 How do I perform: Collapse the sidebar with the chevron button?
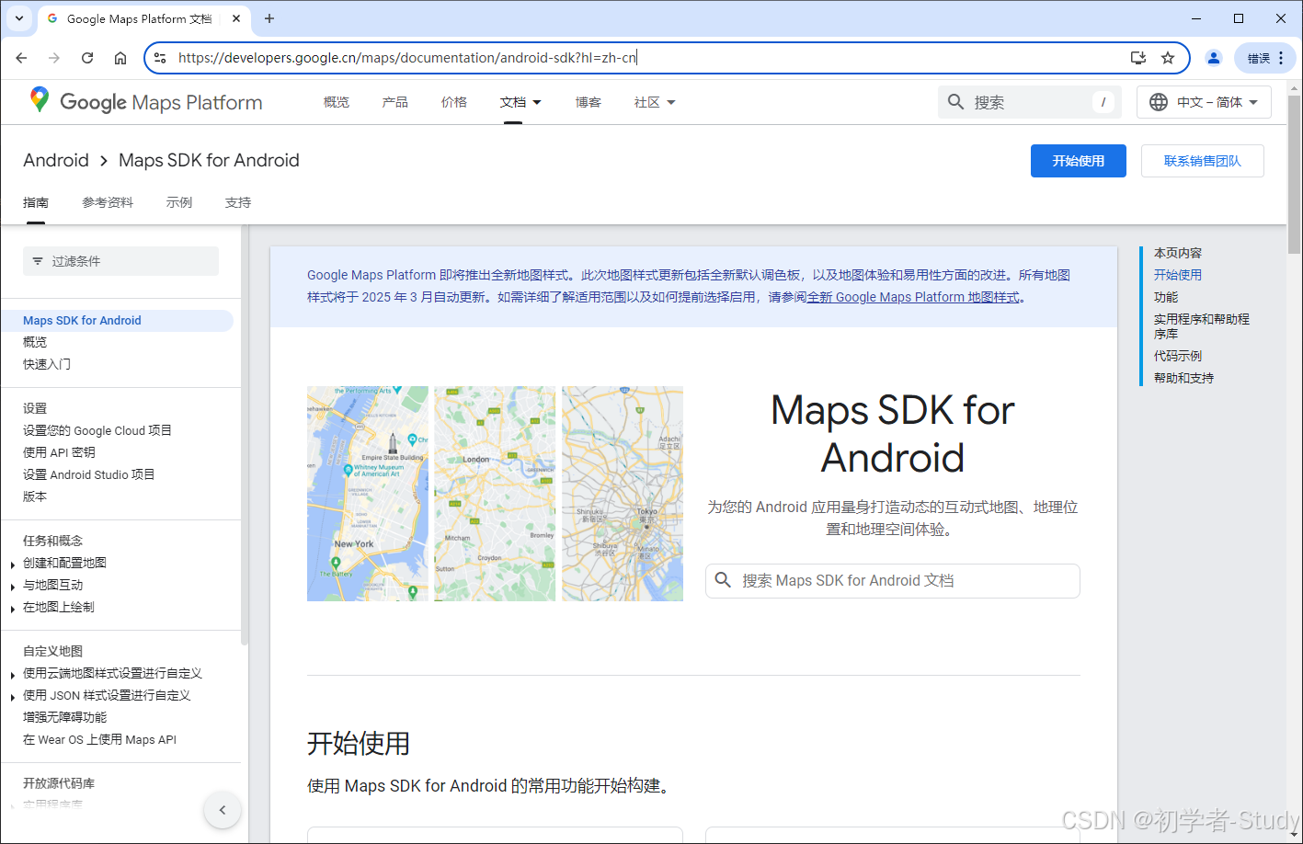pyautogui.click(x=223, y=810)
